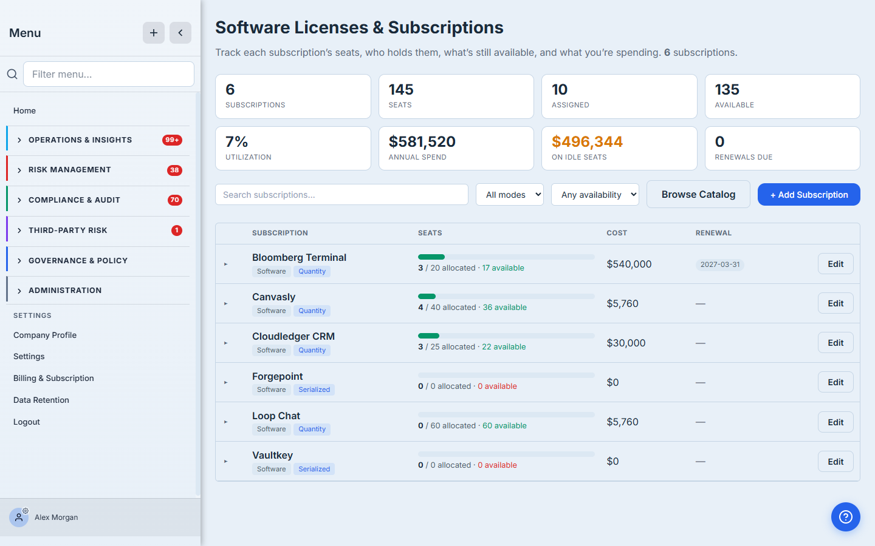Viewport: 875px width, 546px height.
Task: Expand the Bloomberg Terminal row triangle
Action: (225, 264)
